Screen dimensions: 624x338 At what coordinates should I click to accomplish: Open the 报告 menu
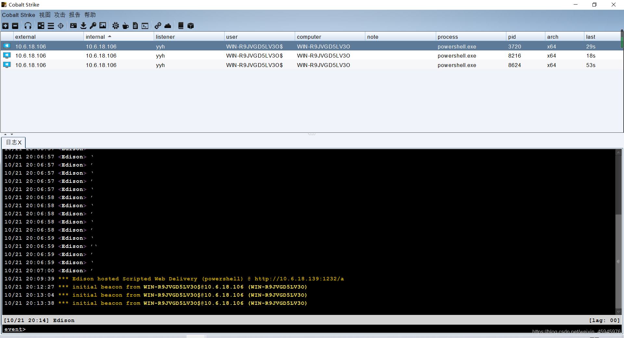(74, 15)
